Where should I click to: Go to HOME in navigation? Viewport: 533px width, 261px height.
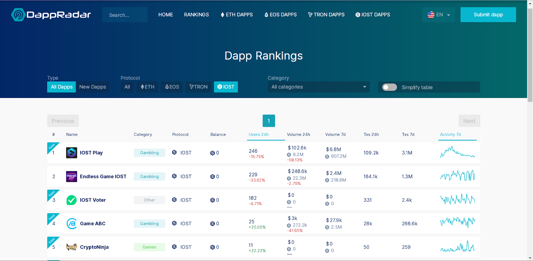pyautogui.click(x=166, y=15)
